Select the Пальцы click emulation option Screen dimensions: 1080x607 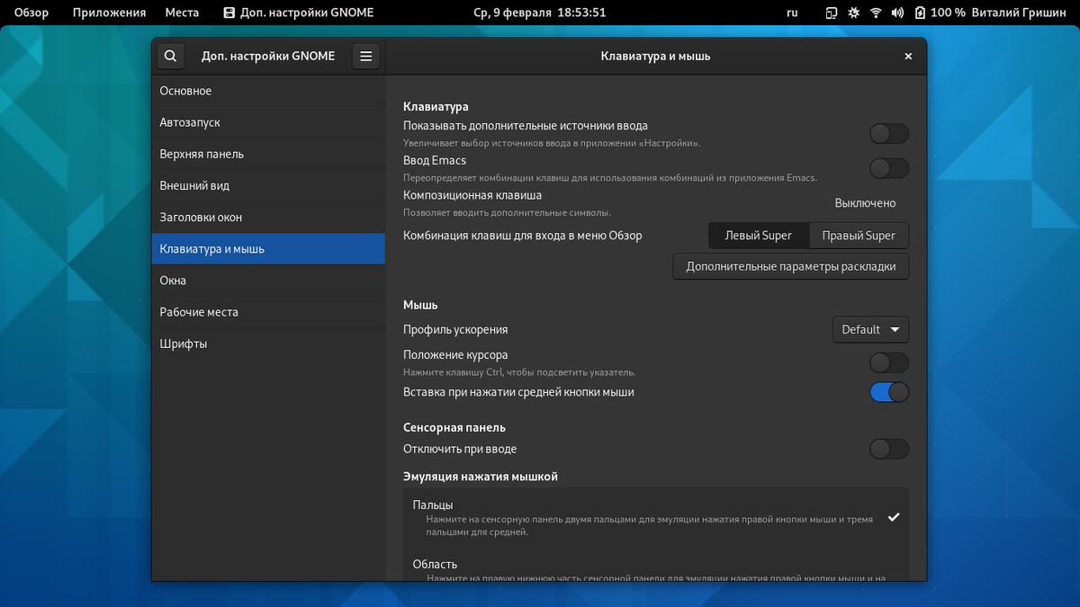656,517
